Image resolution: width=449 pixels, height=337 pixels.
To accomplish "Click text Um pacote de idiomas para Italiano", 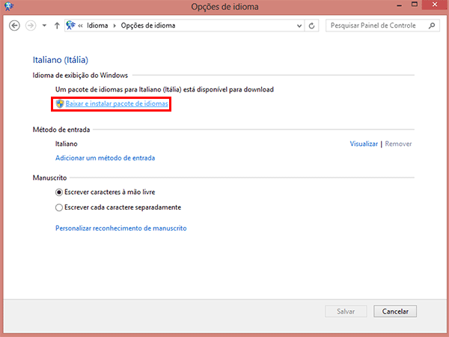I will tap(165, 90).
